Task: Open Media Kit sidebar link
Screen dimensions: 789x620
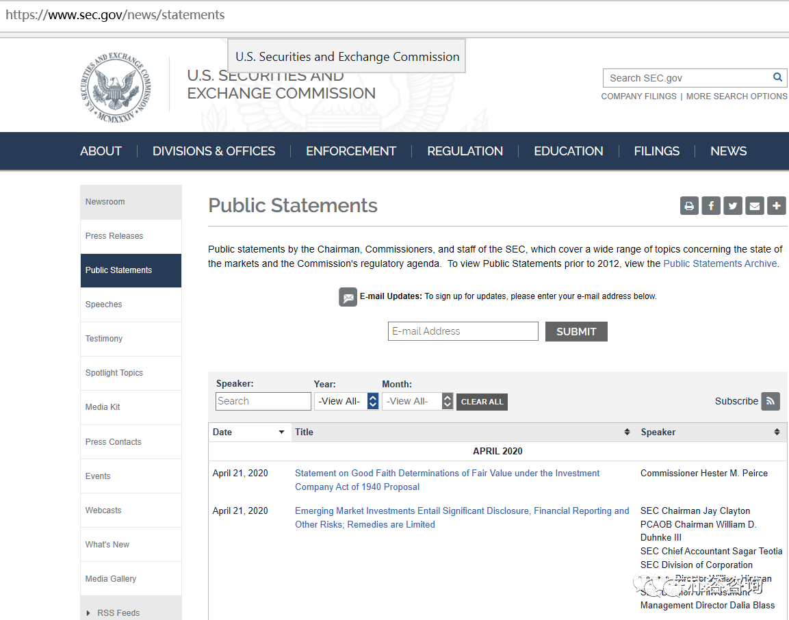Action: click(131, 407)
